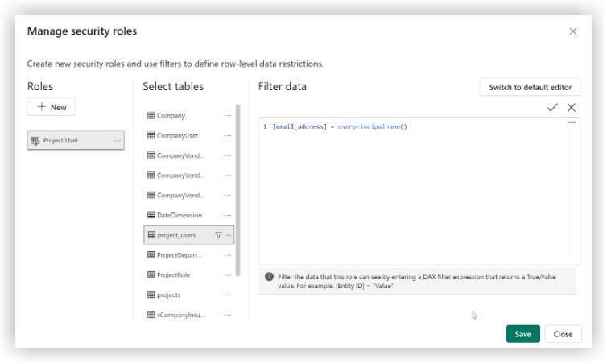This screenshot has width=607, height=363.
Task: Choose the ProjectDepart... table
Action: tap(179, 254)
